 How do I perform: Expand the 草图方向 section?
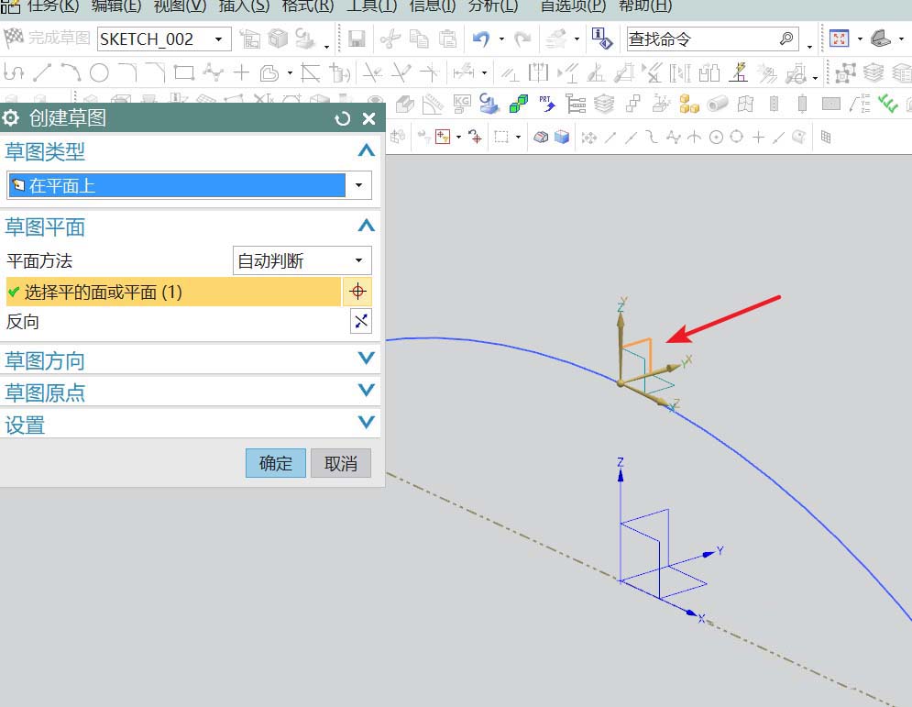(x=367, y=358)
